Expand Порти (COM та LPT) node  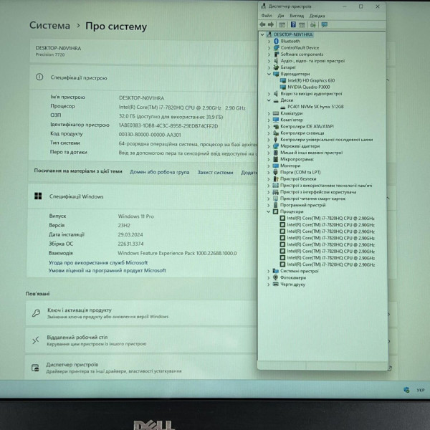pyautogui.click(x=269, y=172)
